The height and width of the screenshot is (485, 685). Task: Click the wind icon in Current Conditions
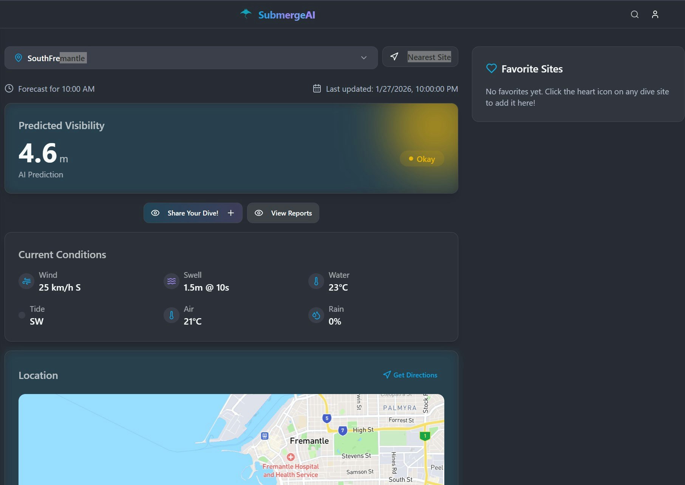point(26,281)
